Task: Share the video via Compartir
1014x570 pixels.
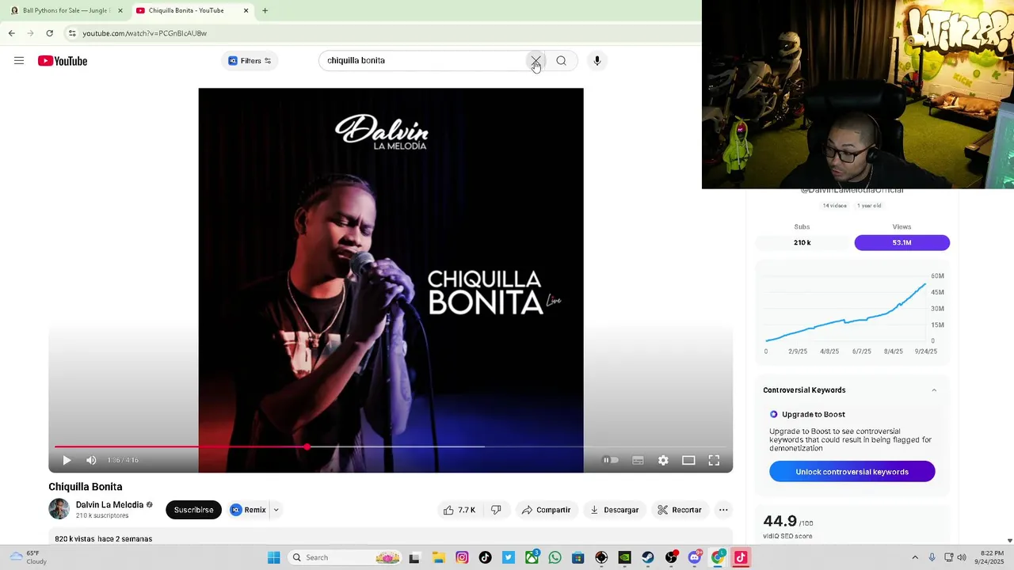Action: pyautogui.click(x=546, y=510)
